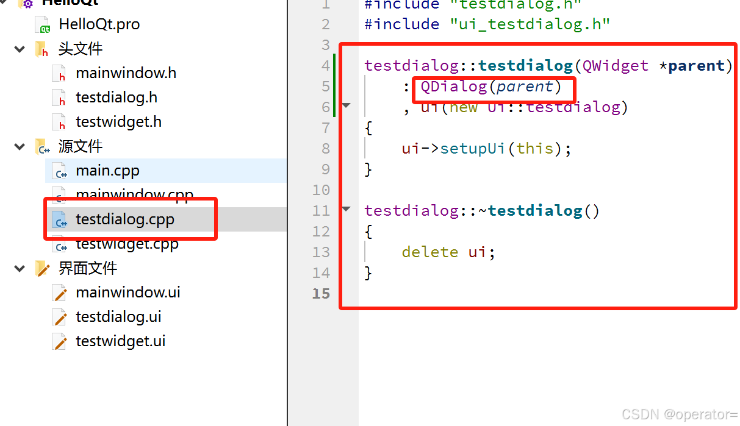
Task: Click QWidget in the constructor signature
Action: pyautogui.click(x=616, y=65)
